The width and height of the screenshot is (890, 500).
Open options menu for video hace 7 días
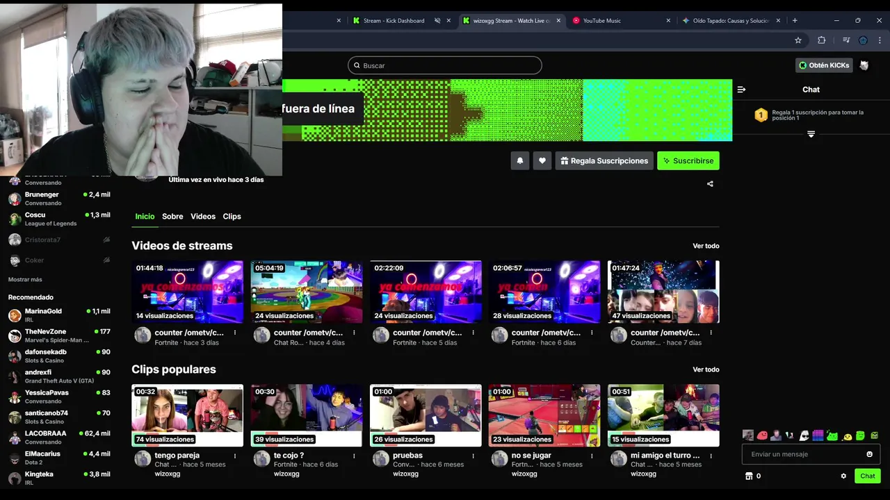[x=711, y=333]
